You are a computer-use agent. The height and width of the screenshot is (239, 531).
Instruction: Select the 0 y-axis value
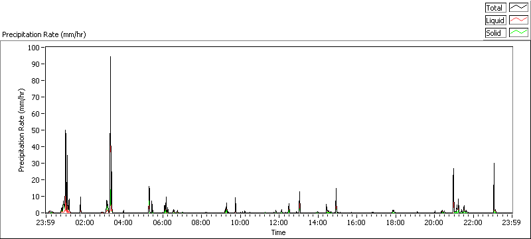pyautogui.click(x=38, y=213)
